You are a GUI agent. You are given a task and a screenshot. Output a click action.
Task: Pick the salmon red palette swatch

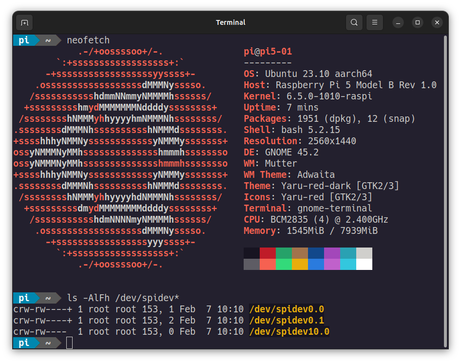coord(268,264)
